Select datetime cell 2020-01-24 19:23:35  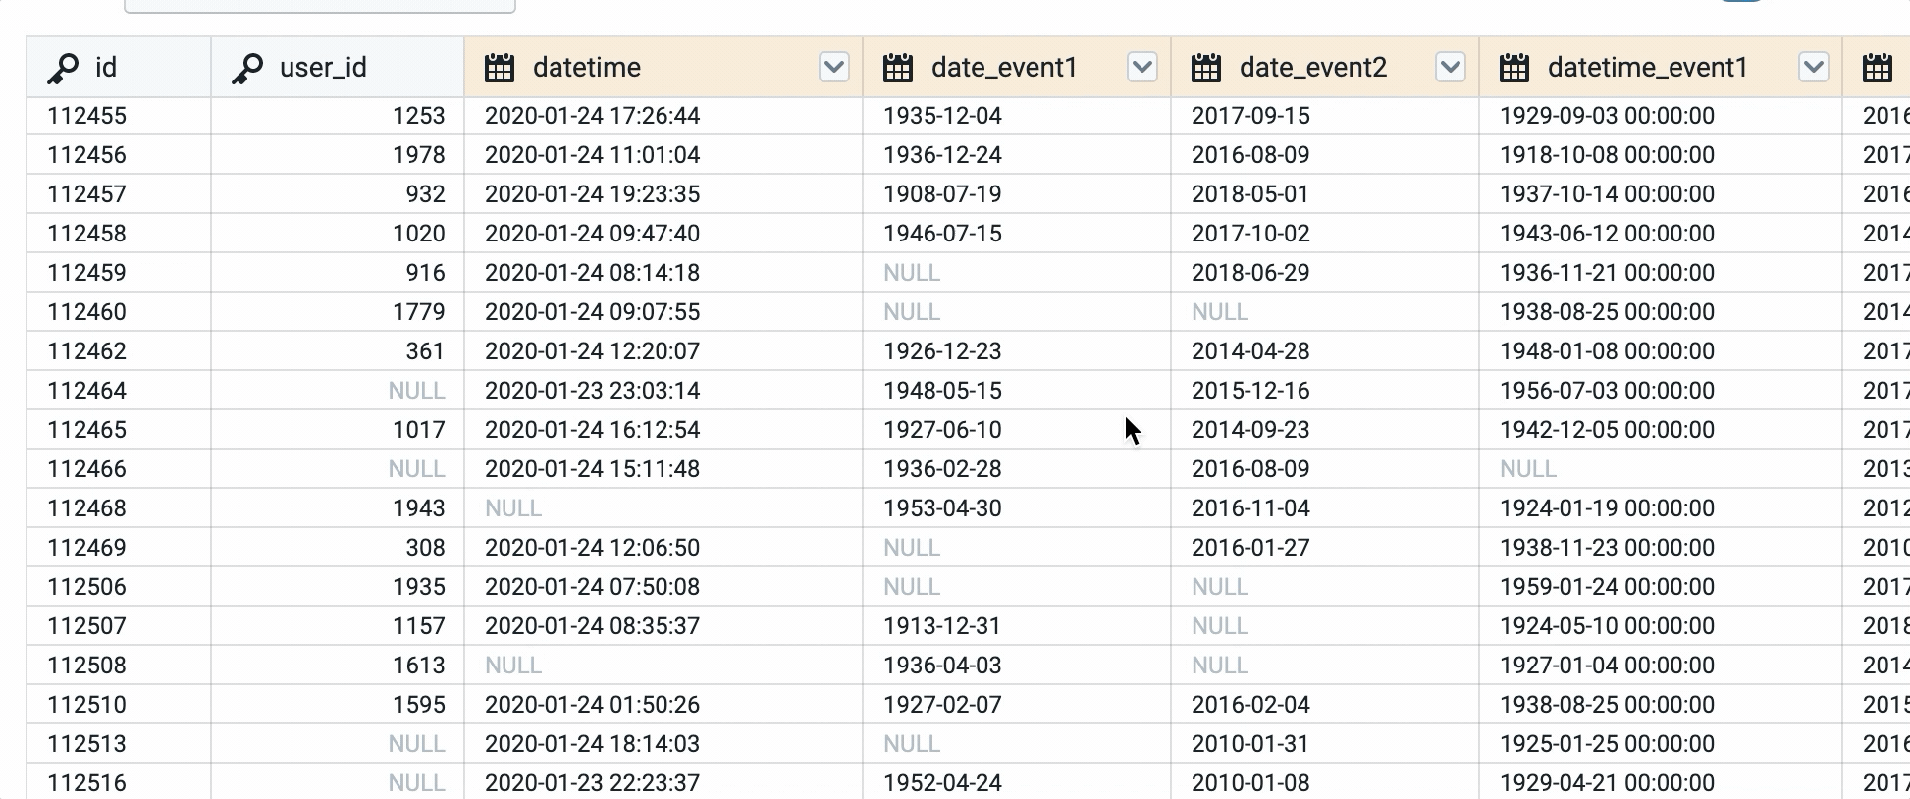(663, 194)
